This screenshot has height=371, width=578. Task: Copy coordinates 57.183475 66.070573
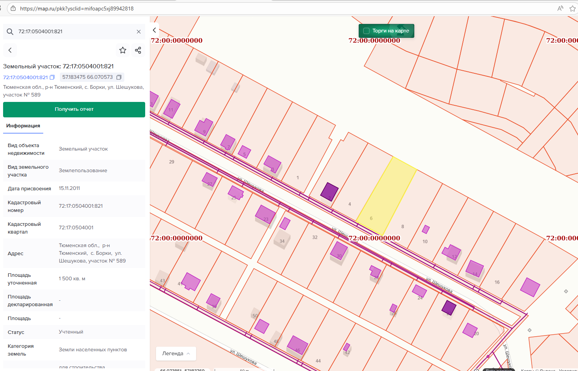[119, 77]
